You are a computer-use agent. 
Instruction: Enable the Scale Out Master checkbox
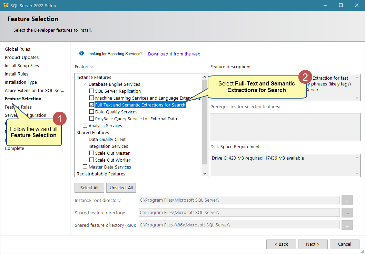tap(92, 153)
